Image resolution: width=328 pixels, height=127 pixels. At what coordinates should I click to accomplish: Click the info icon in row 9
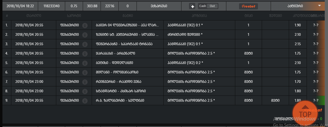tap(85, 101)
